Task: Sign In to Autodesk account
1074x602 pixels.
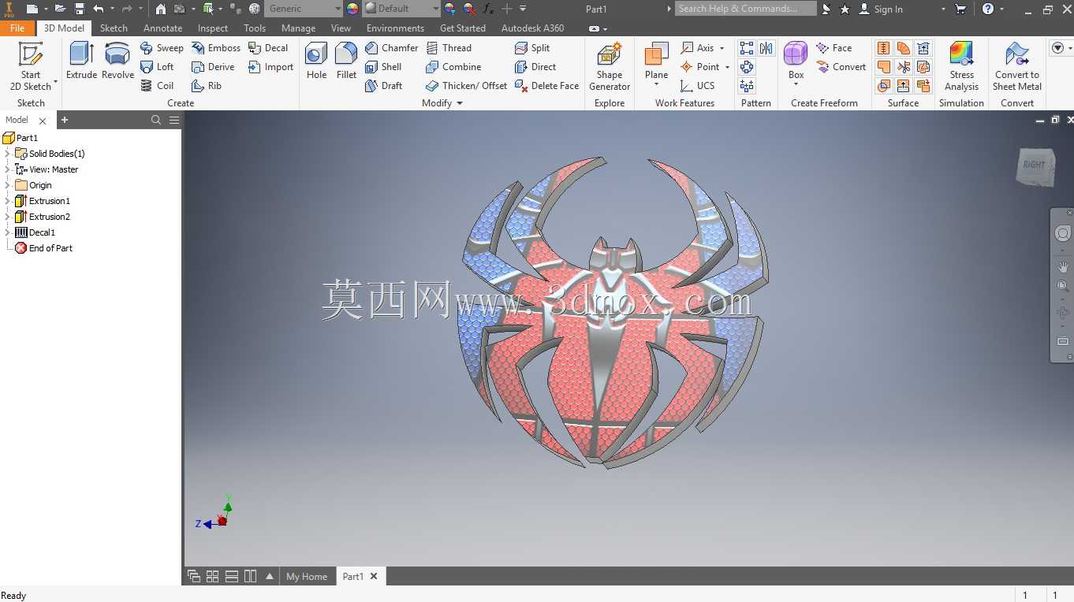Action: click(x=881, y=9)
